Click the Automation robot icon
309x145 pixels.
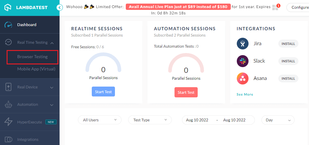pos(8,105)
